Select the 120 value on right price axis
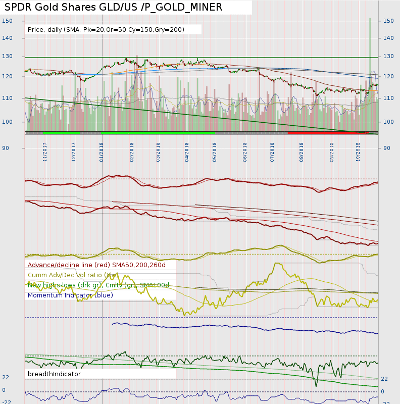The image size is (400, 404). [388, 77]
